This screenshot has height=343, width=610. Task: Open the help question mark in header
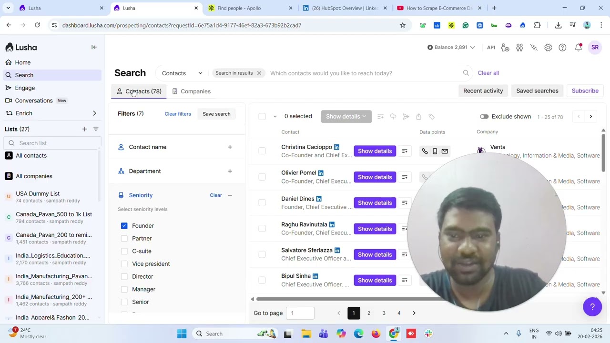pyautogui.click(x=562, y=47)
